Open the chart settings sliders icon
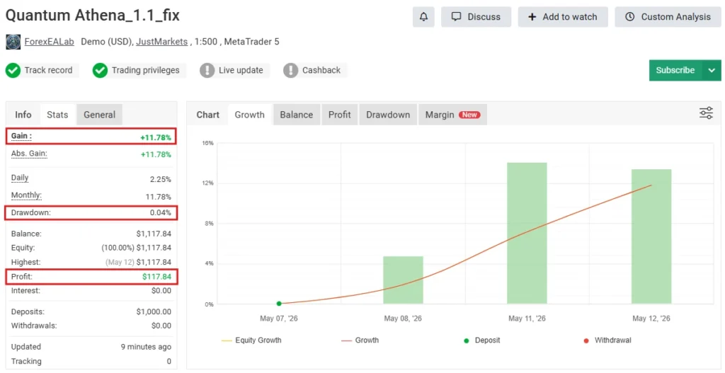Viewport: 725px width, 373px height. pos(706,113)
